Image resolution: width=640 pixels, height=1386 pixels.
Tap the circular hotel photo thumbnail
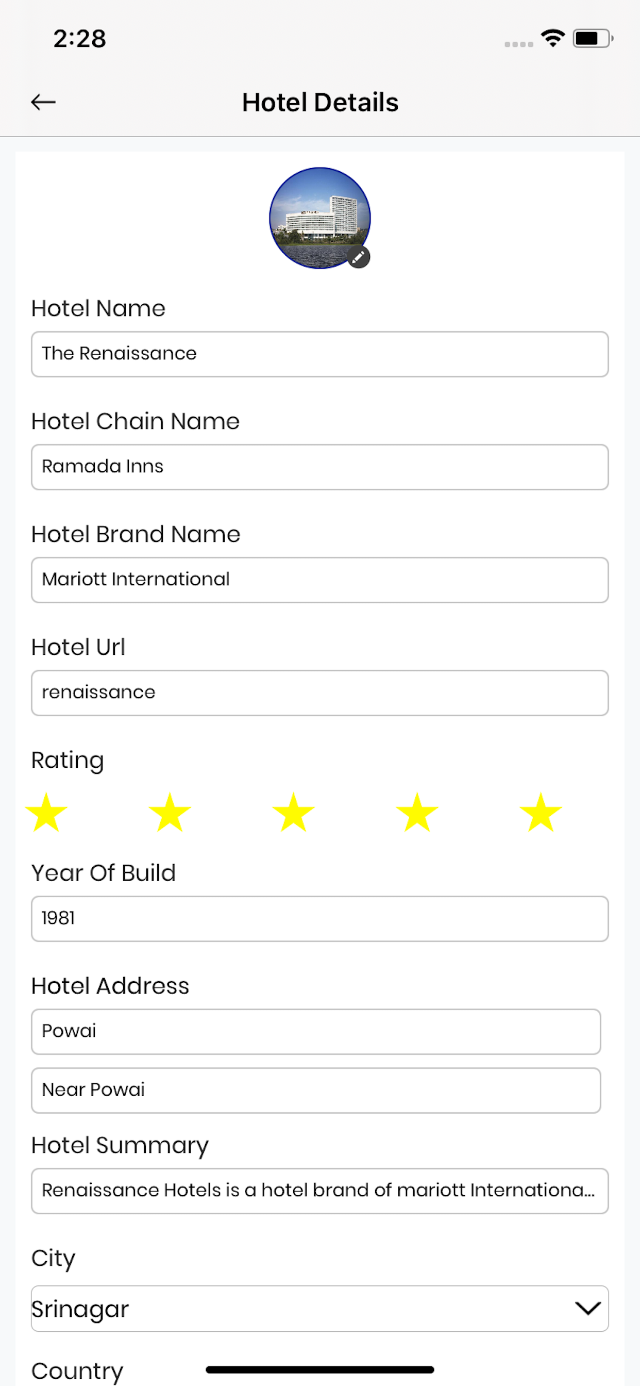320,218
